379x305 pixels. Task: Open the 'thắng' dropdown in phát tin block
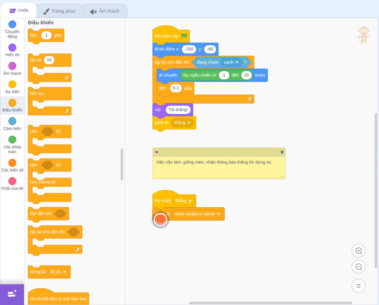[x=183, y=123]
